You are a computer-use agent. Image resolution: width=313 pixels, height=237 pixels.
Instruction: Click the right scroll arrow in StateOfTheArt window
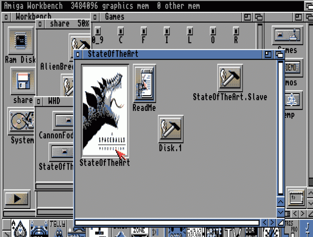(x=272, y=223)
